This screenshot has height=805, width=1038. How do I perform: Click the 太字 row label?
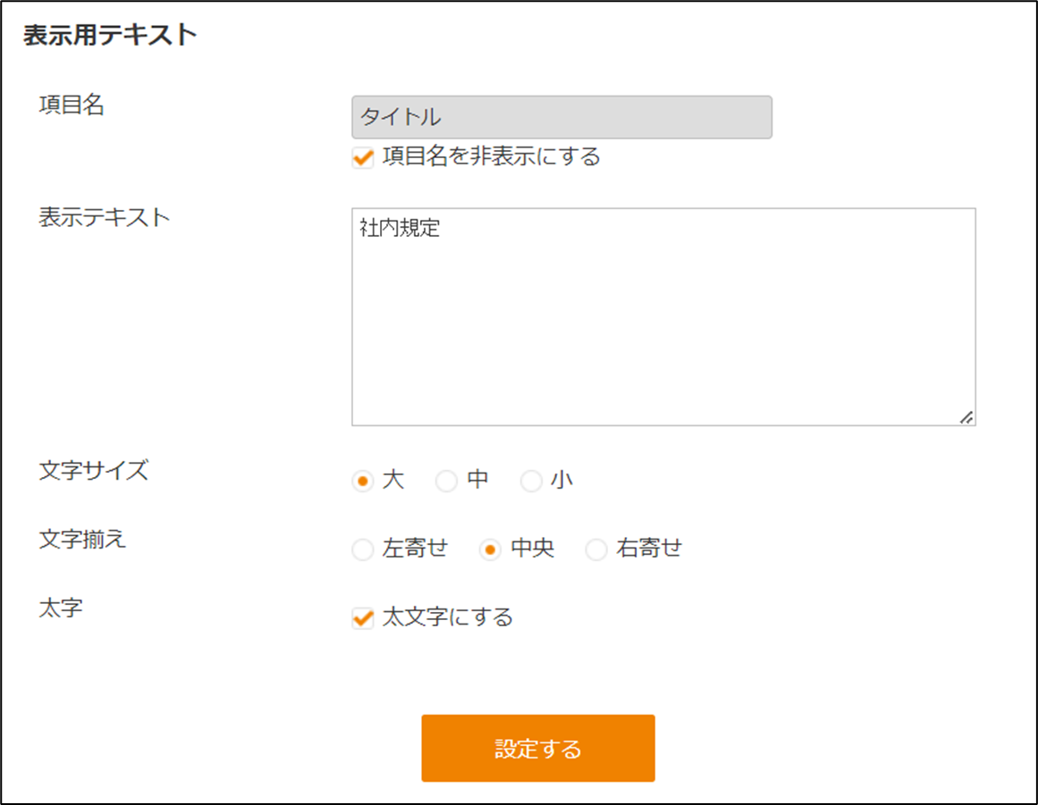60,608
